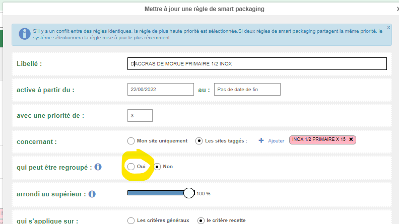Choose 'Oui' for regroupé option
The width and height of the screenshot is (399, 224).
131,167
